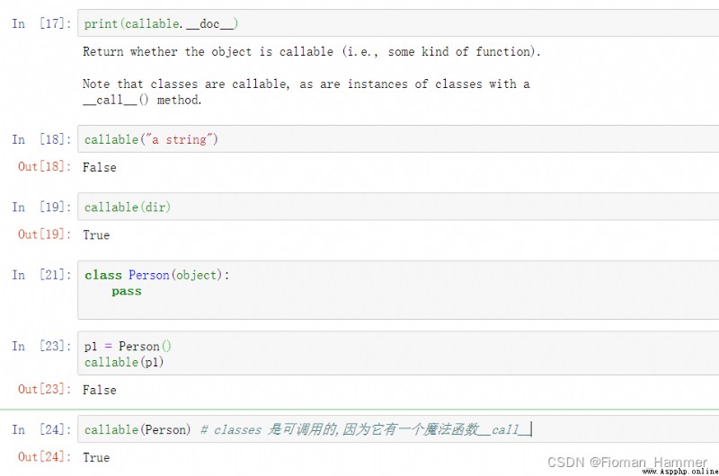Click the class Person(object) code cell
Image resolution: width=719 pixels, height=476 pixels.
[x=398, y=289]
